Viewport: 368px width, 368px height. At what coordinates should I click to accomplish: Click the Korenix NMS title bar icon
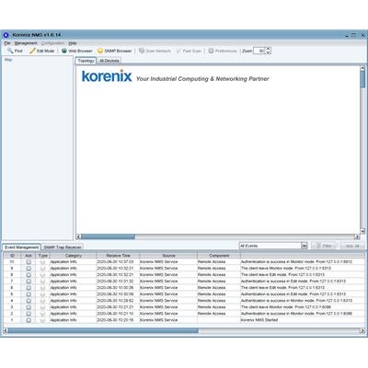(x=6, y=35)
